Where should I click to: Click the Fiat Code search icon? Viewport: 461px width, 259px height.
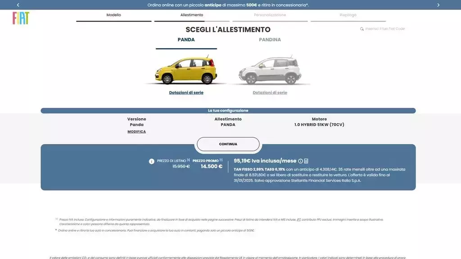click(362, 29)
